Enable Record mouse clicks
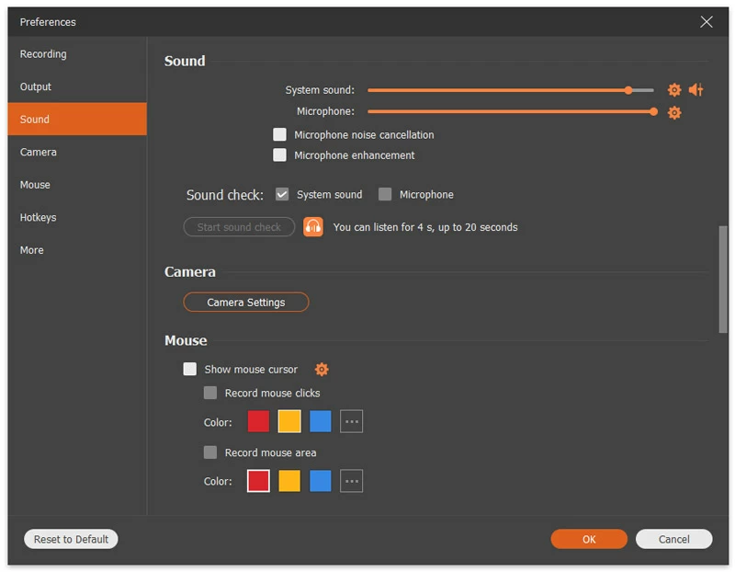Viewport: 735px width, 572px height. point(209,392)
